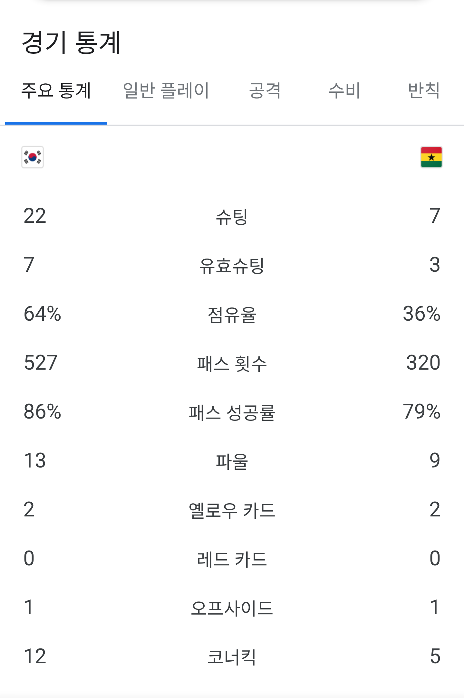464x699 pixels.
Task: Open the 공격 tab
Action: (265, 90)
